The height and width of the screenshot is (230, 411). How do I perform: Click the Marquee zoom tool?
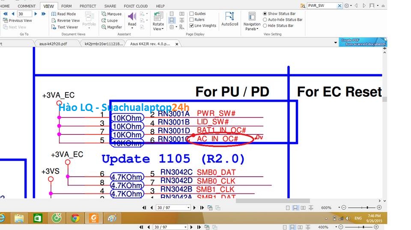pyautogui.click(x=111, y=14)
